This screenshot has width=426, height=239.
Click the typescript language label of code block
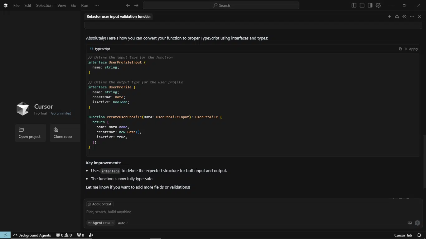tap(102, 49)
